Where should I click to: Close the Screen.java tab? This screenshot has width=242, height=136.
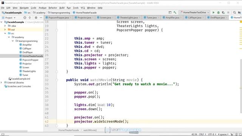click(x=113, y=18)
